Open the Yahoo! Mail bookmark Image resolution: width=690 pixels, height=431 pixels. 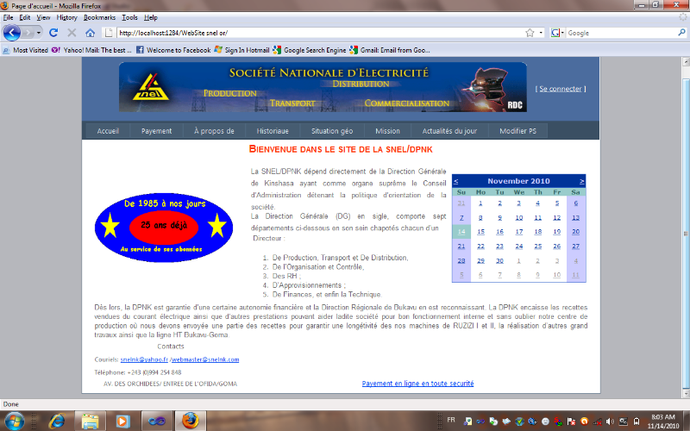pos(91,50)
